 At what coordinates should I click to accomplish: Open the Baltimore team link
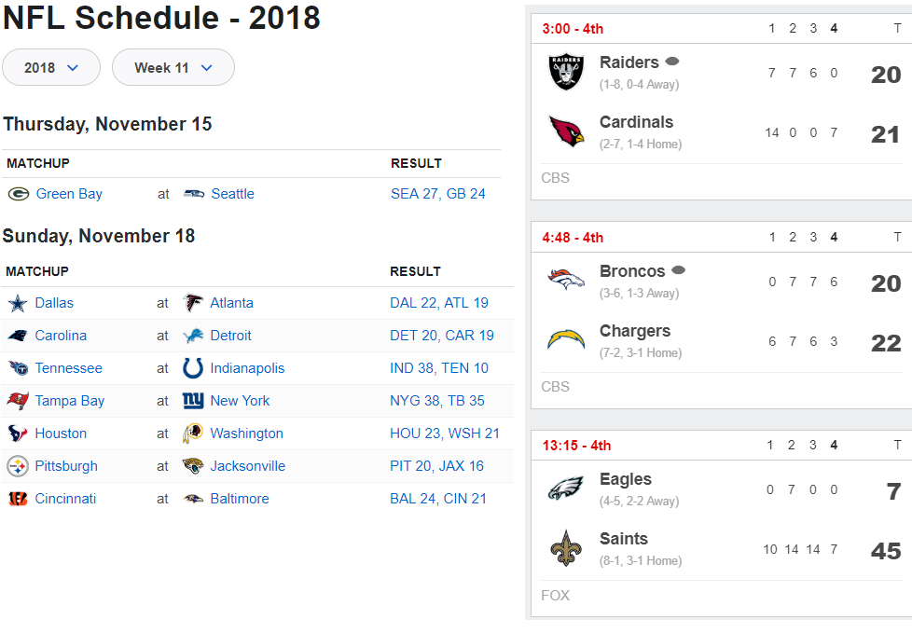(x=240, y=499)
